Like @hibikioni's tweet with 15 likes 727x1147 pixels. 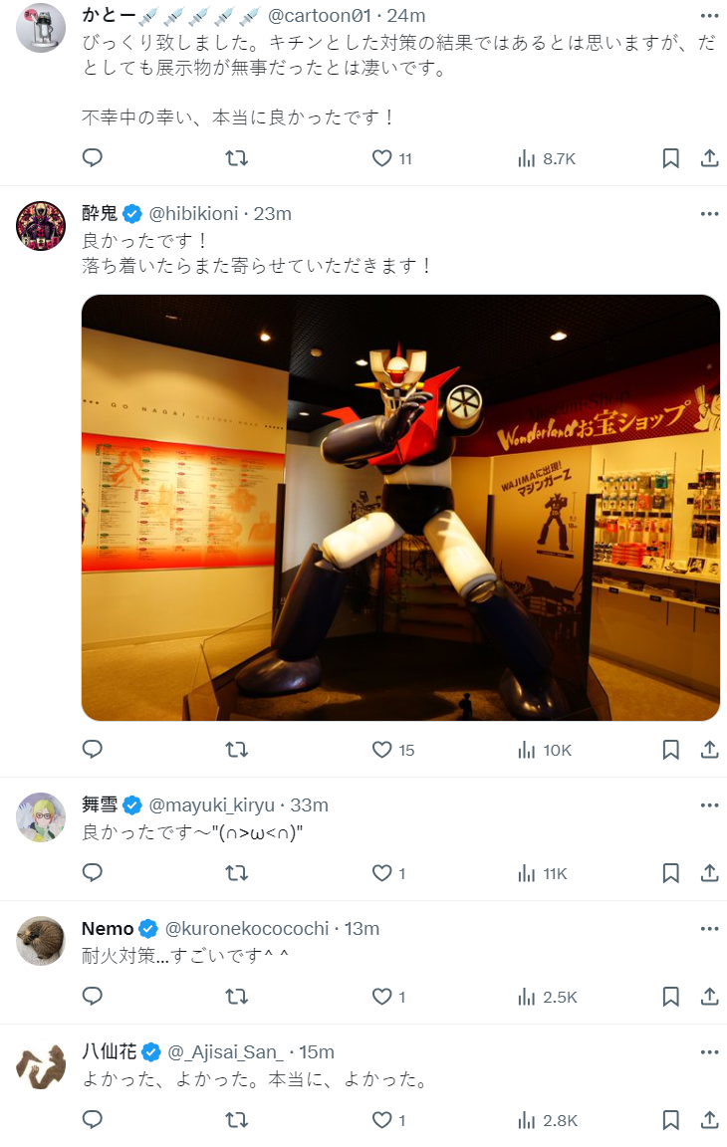[392, 749]
